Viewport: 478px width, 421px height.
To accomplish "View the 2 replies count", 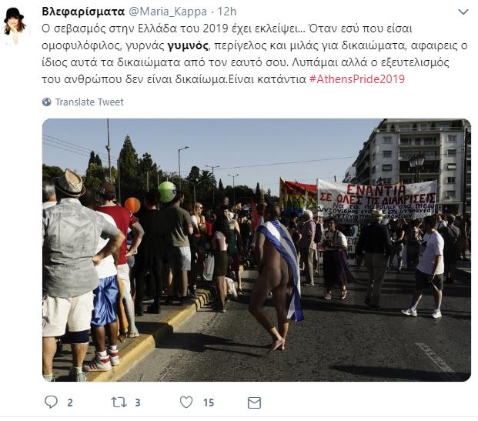I will pos(70,403).
